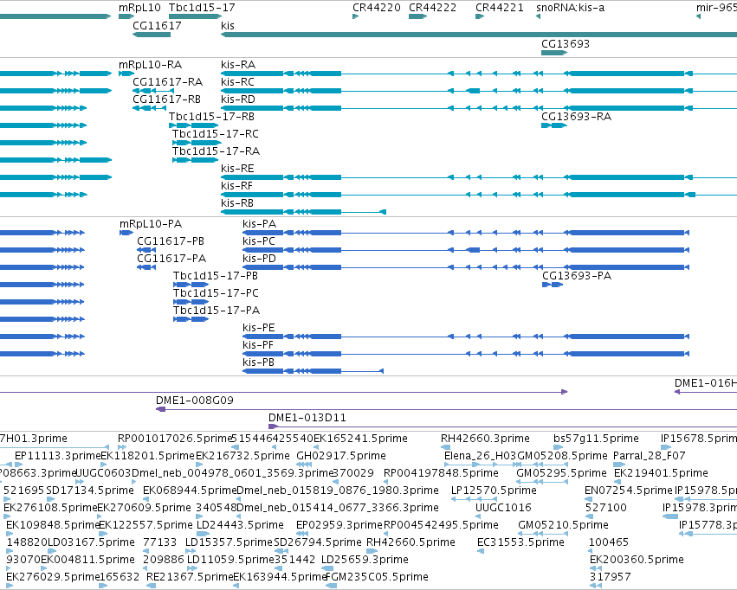Select the EK200360.5prime EST label
The height and width of the screenshot is (590, 737).
click(637, 560)
